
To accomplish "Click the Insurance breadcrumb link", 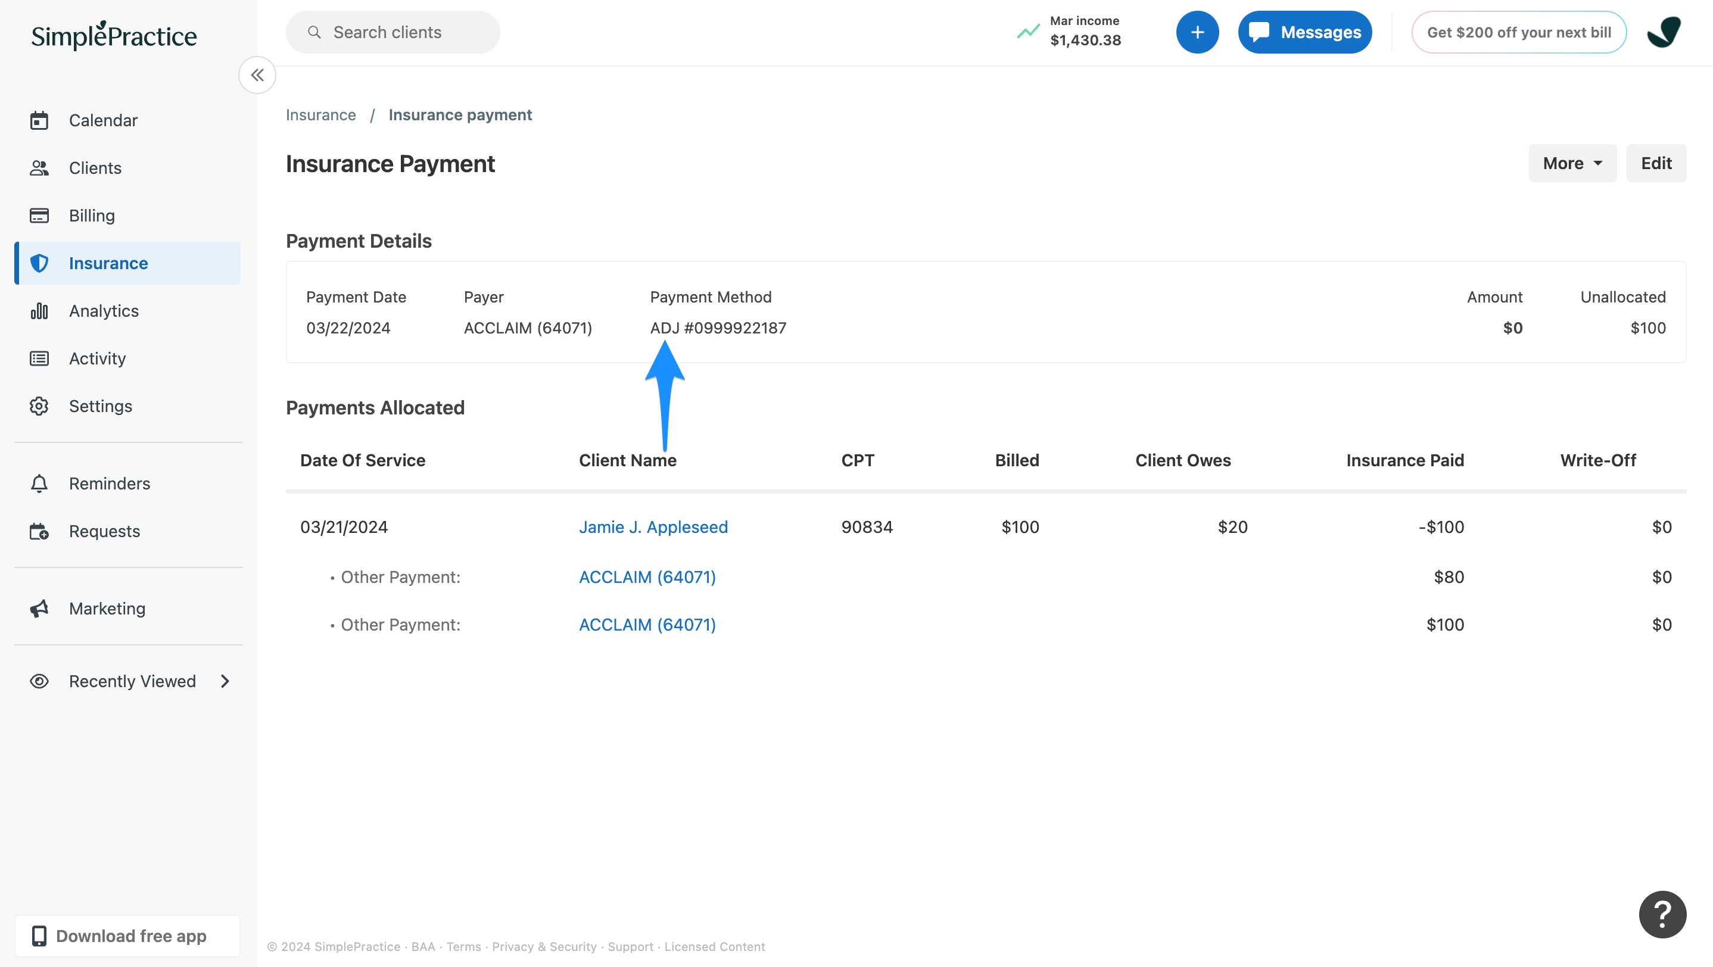I will tap(320, 115).
